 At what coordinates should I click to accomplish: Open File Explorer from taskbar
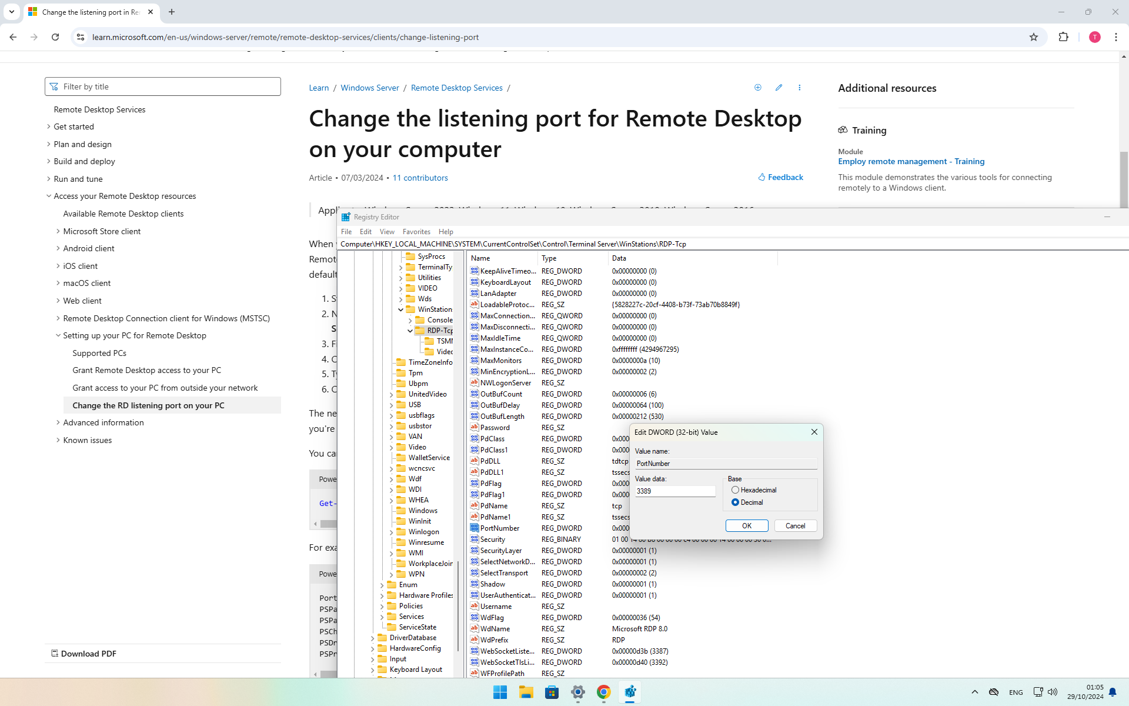[526, 692]
